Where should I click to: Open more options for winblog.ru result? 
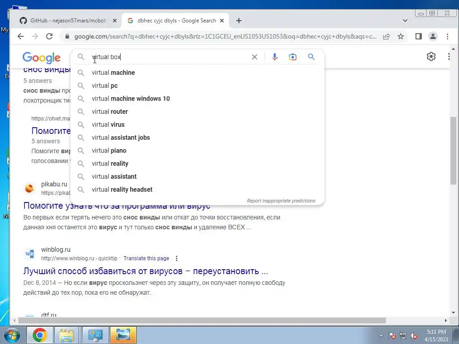[x=177, y=258]
